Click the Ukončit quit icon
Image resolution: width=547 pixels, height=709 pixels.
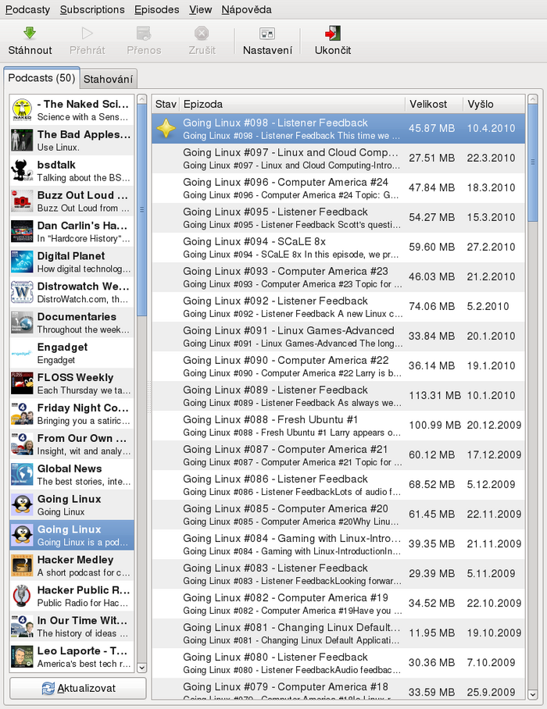pyautogui.click(x=333, y=34)
